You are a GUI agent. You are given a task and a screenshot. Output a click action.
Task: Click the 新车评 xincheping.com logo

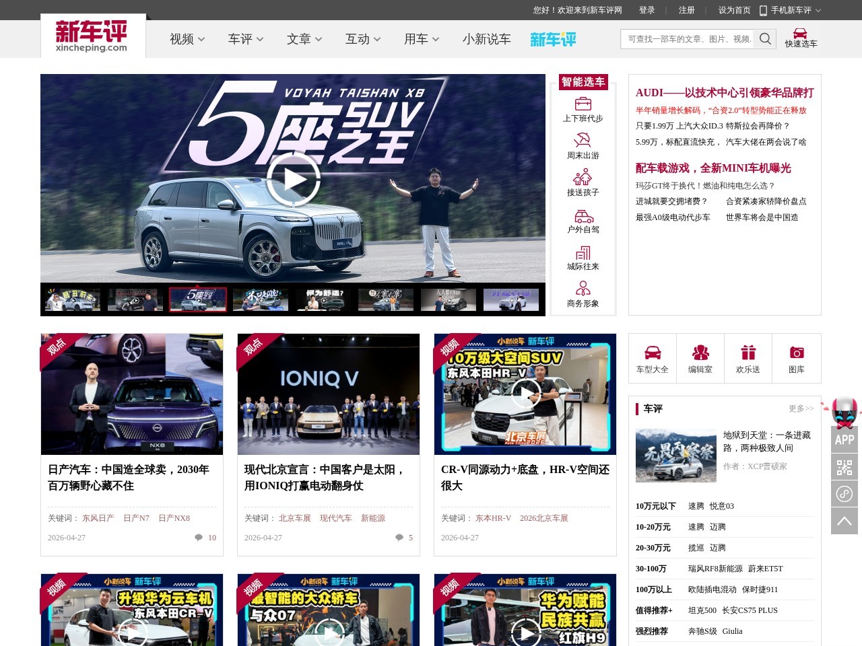92,36
